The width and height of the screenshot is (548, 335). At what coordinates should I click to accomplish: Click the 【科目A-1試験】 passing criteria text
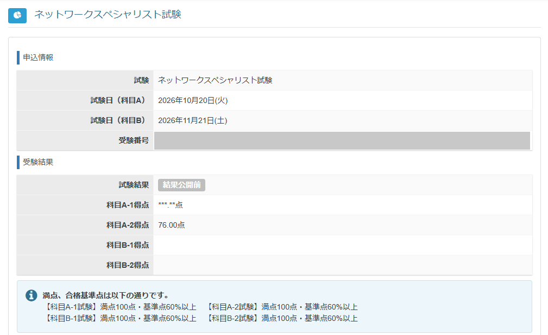click(x=120, y=307)
